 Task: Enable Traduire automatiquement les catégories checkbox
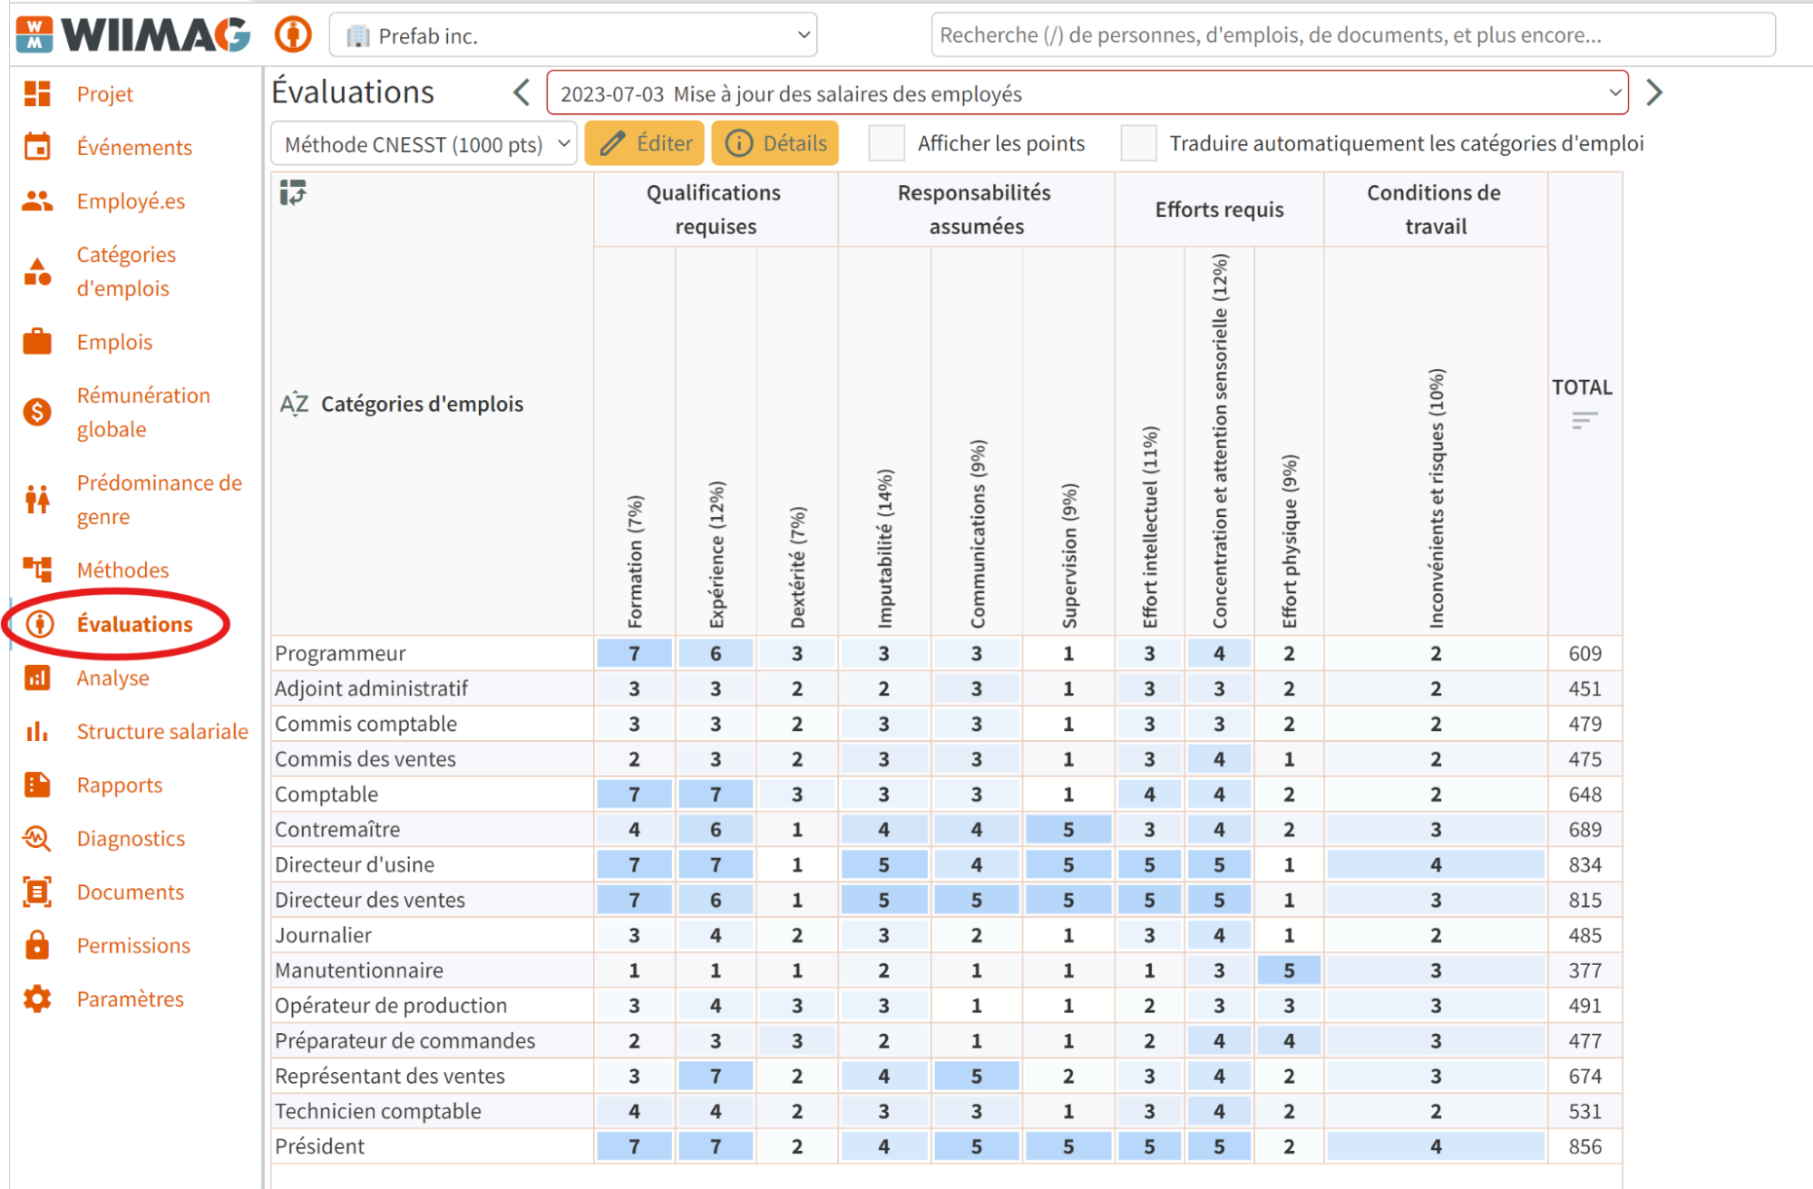[x=1138, y=143]
